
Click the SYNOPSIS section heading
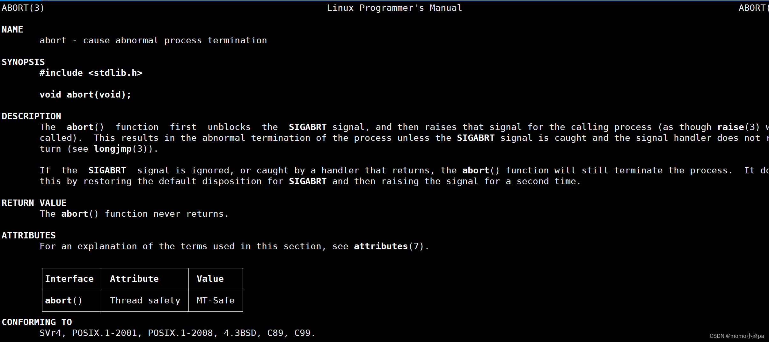[23, 62]
